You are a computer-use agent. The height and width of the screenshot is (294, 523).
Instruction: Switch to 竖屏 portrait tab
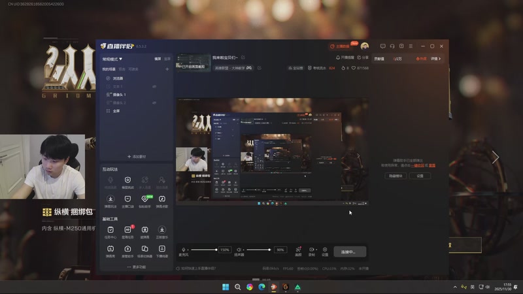click(x=167, y=59)
